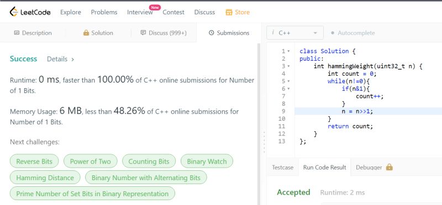Click the Solution lock icon
The width and height of the screenshot is (442, 205).
tap(86, 33)
